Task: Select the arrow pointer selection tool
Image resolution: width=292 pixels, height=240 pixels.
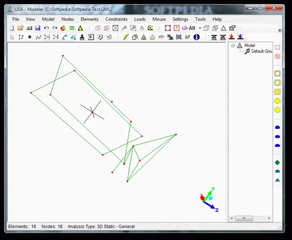Action: click(x=12, y=37)
